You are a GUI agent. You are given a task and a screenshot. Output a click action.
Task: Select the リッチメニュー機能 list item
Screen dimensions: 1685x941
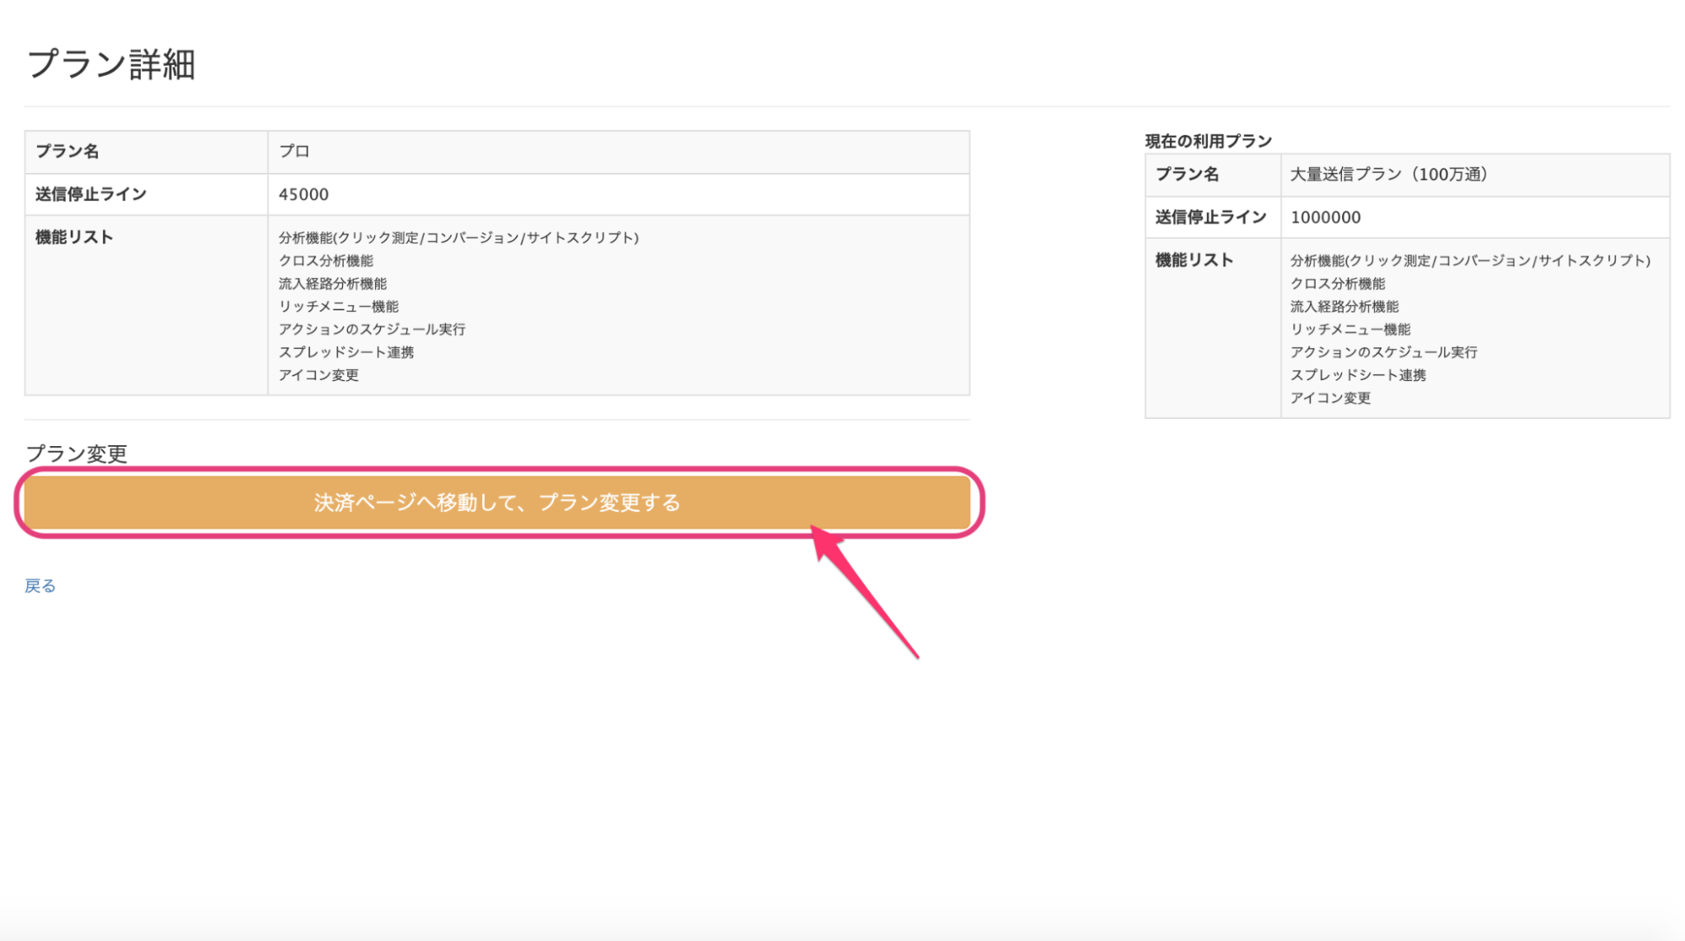coord(339,306)
